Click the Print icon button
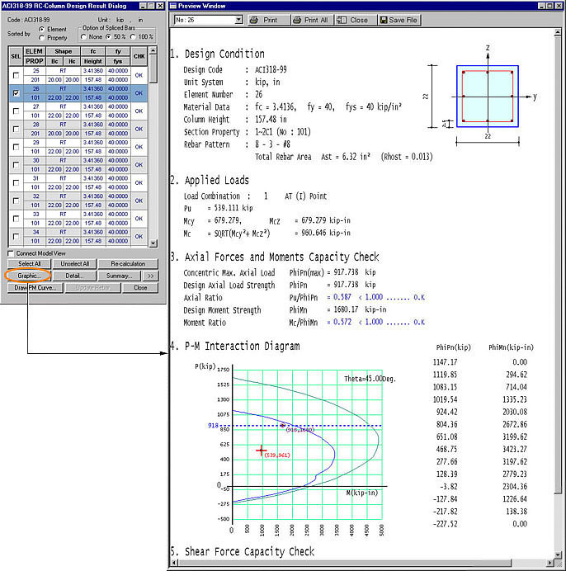 pos(263,20)
